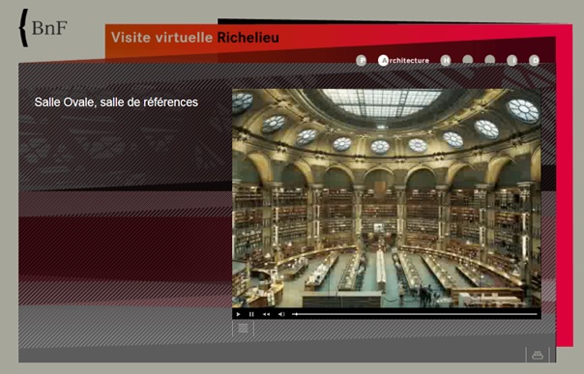Open the Architecture section

click(404, 60)
